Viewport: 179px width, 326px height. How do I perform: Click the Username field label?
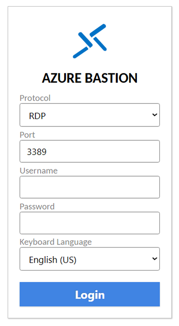(38, 171)
